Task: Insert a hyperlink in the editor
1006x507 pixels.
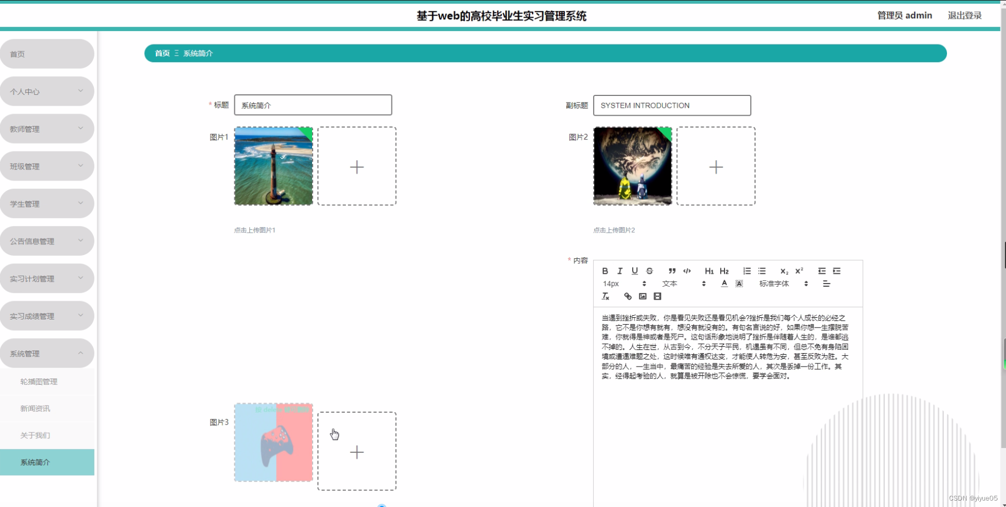Action: (628, 296)
